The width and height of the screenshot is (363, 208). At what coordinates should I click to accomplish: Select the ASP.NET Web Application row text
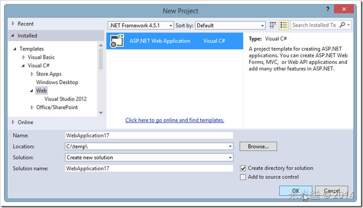[160, 41]
